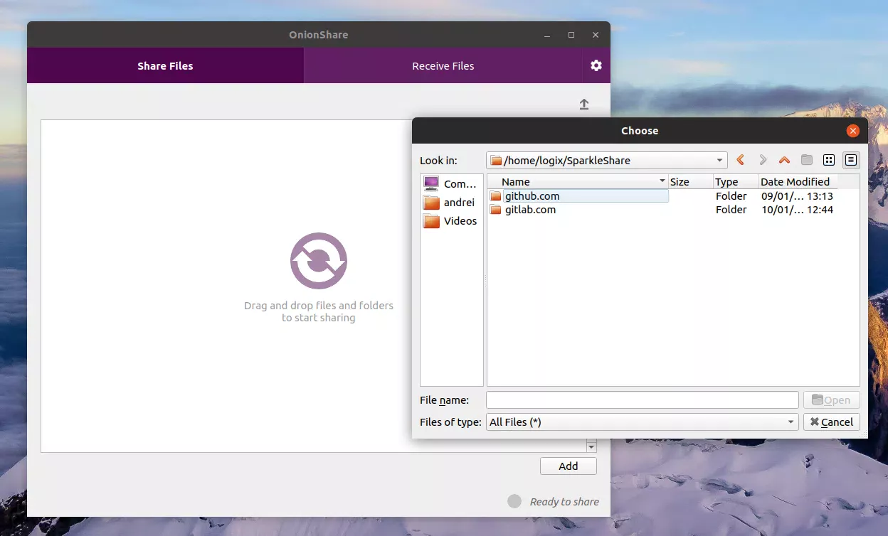Screen dimensions: 888x536
Task: Close the OnionShare window
Action: pyautogui.click(x=596, y=35)
